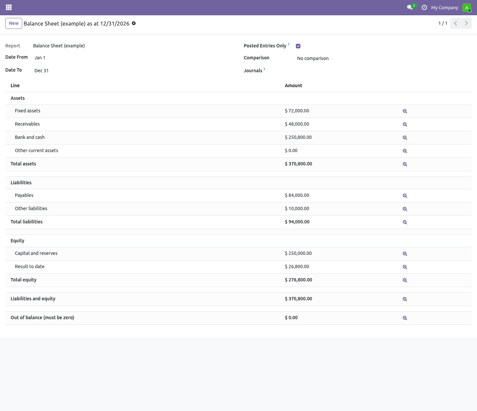Click the gear icon beside the report title
This screenshot has width=477, height=411.
(134, 23)
